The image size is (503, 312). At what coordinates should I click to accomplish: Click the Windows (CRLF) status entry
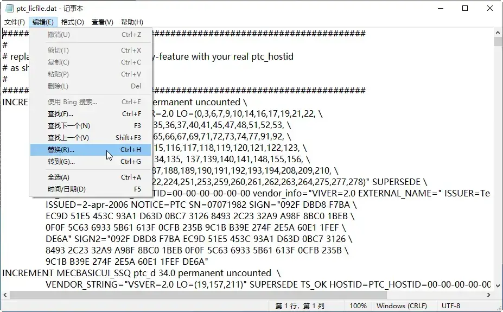[402, 306]
